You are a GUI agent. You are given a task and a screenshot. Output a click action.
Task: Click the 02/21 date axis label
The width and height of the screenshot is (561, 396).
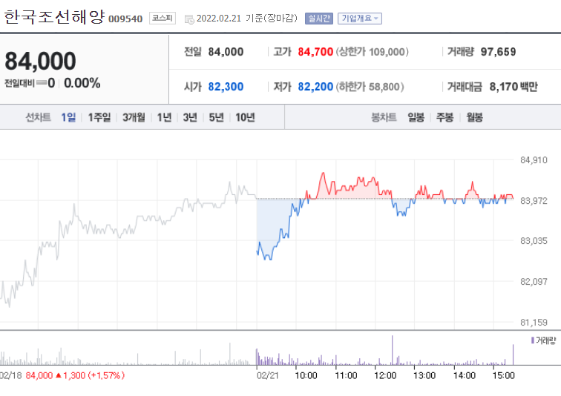coord(268,376)
